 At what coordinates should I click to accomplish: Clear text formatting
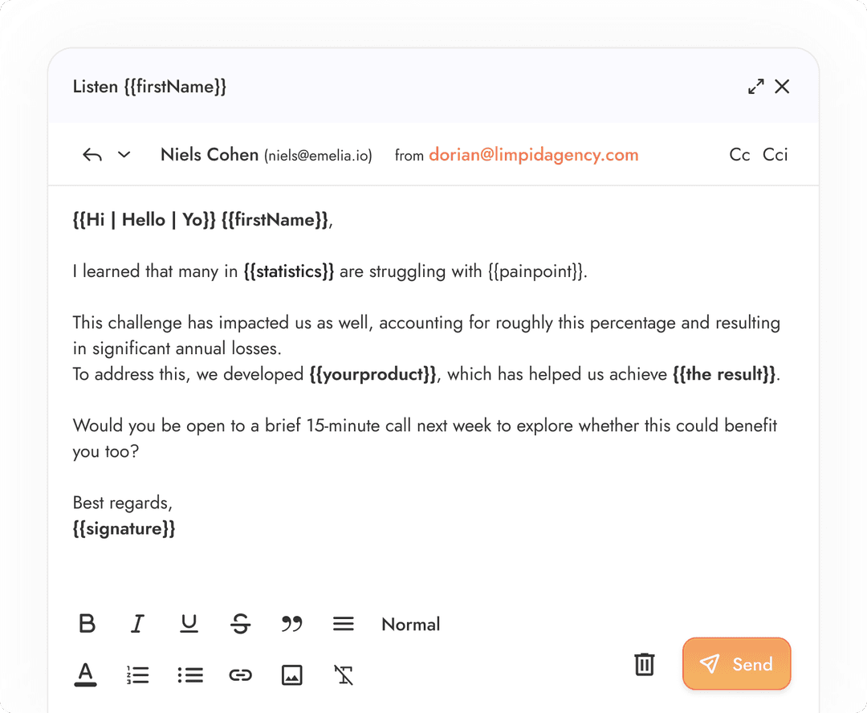344,674
